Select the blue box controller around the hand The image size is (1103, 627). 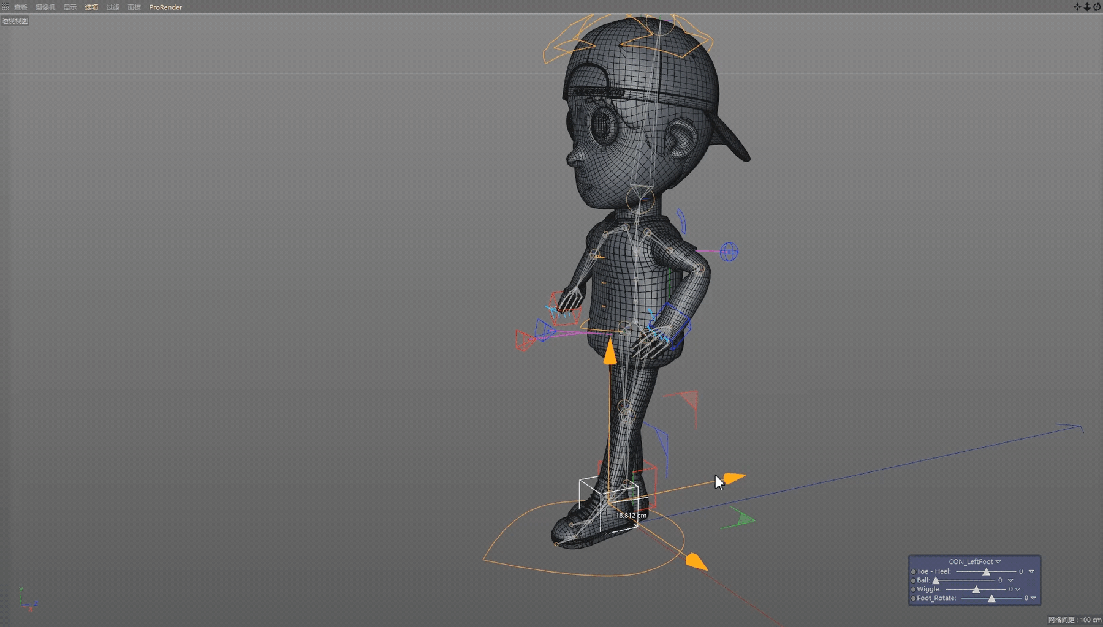[669, 326]
